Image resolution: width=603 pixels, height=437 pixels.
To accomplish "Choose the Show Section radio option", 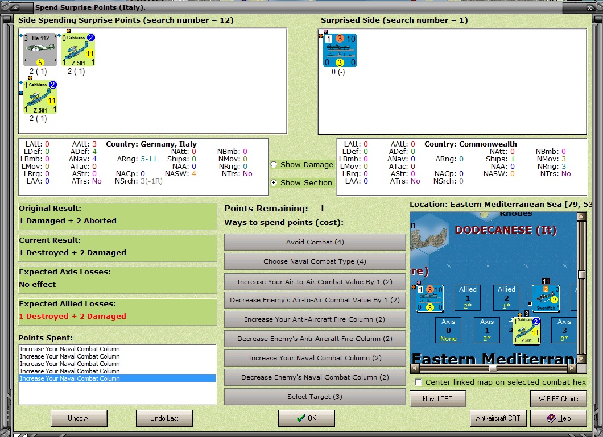I will pyautogui.click(x=274, y=182).
